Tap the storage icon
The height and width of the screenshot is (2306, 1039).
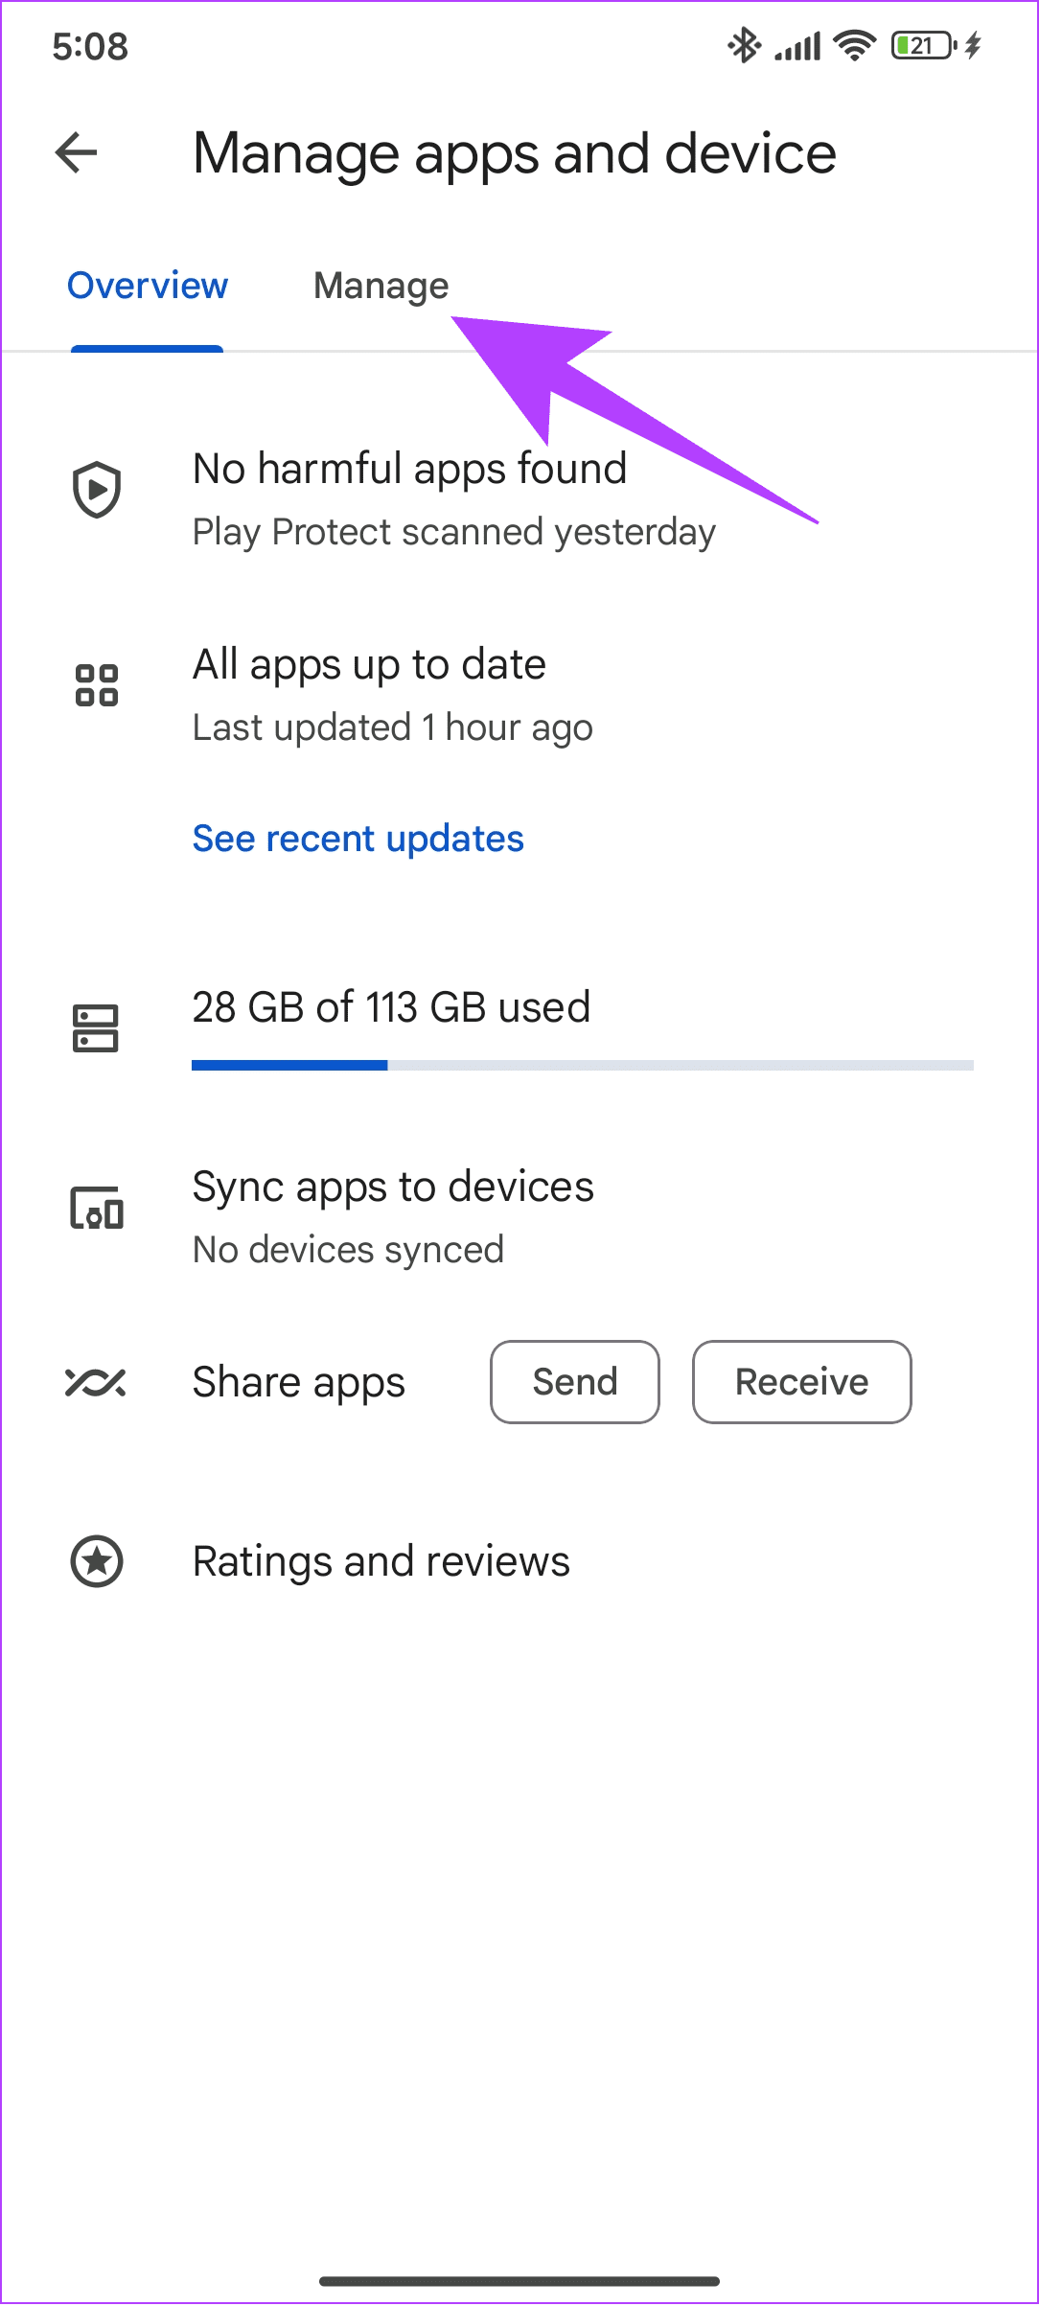coord(96,1028)
